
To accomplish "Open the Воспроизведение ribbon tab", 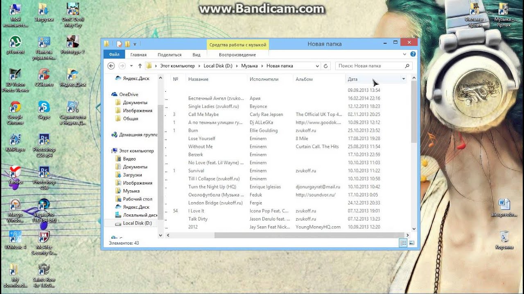I will pos(237,55).
